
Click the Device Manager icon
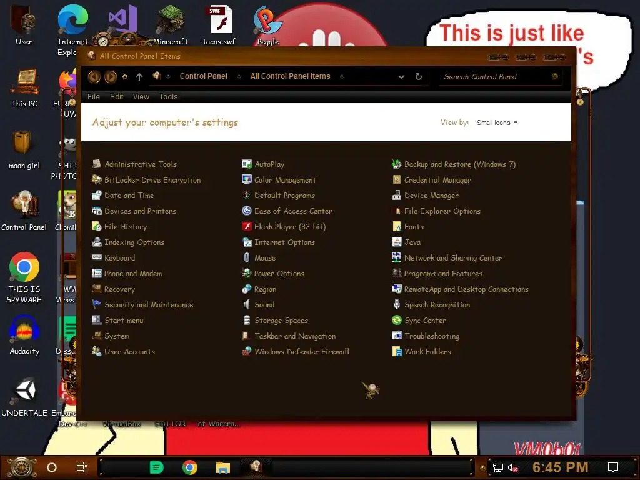point(397,196)
